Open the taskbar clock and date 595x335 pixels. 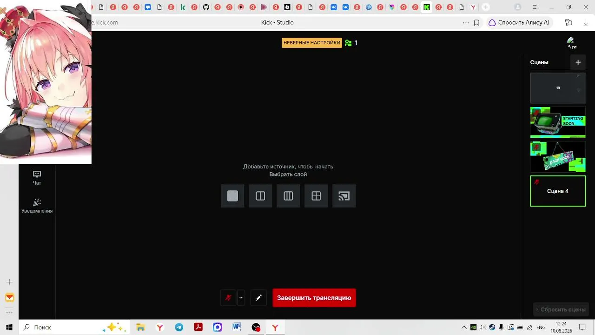[561, 328]
